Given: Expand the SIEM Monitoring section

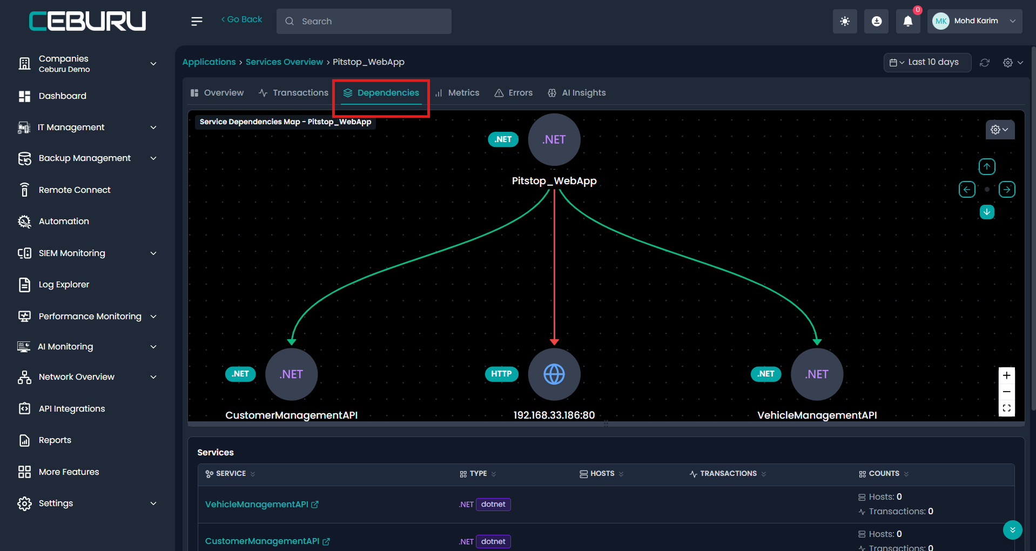Looking at the screenshot, I should tap(153, 253).
